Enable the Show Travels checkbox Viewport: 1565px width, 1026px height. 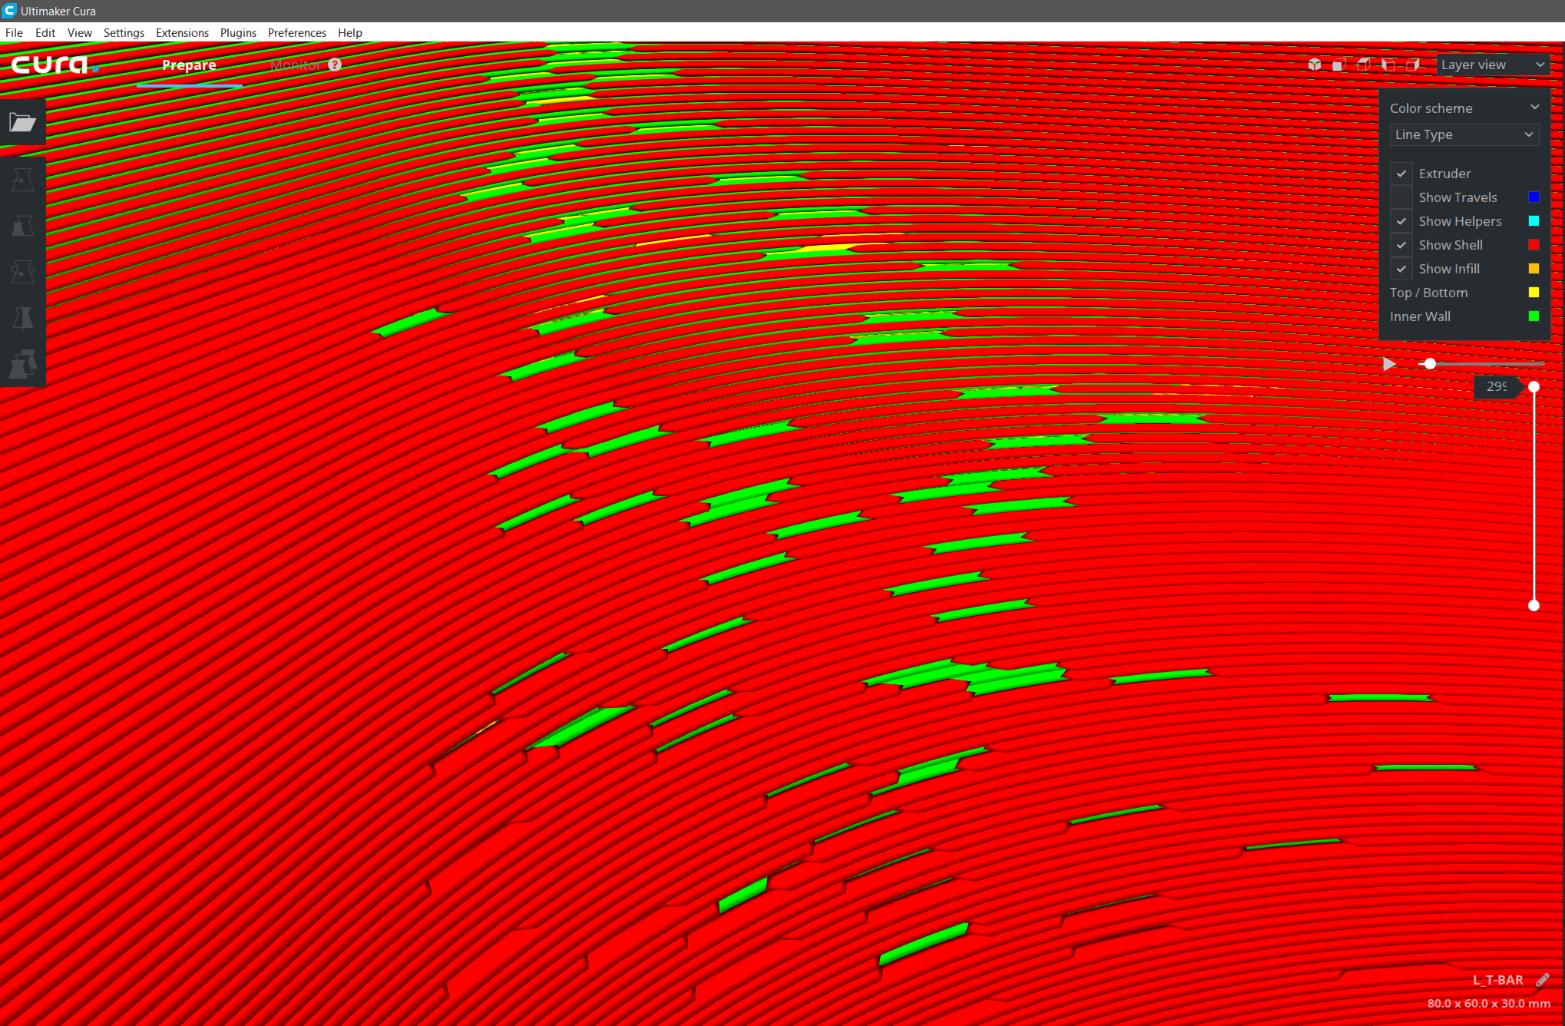pyautogui.click(x=1401, y=197)
